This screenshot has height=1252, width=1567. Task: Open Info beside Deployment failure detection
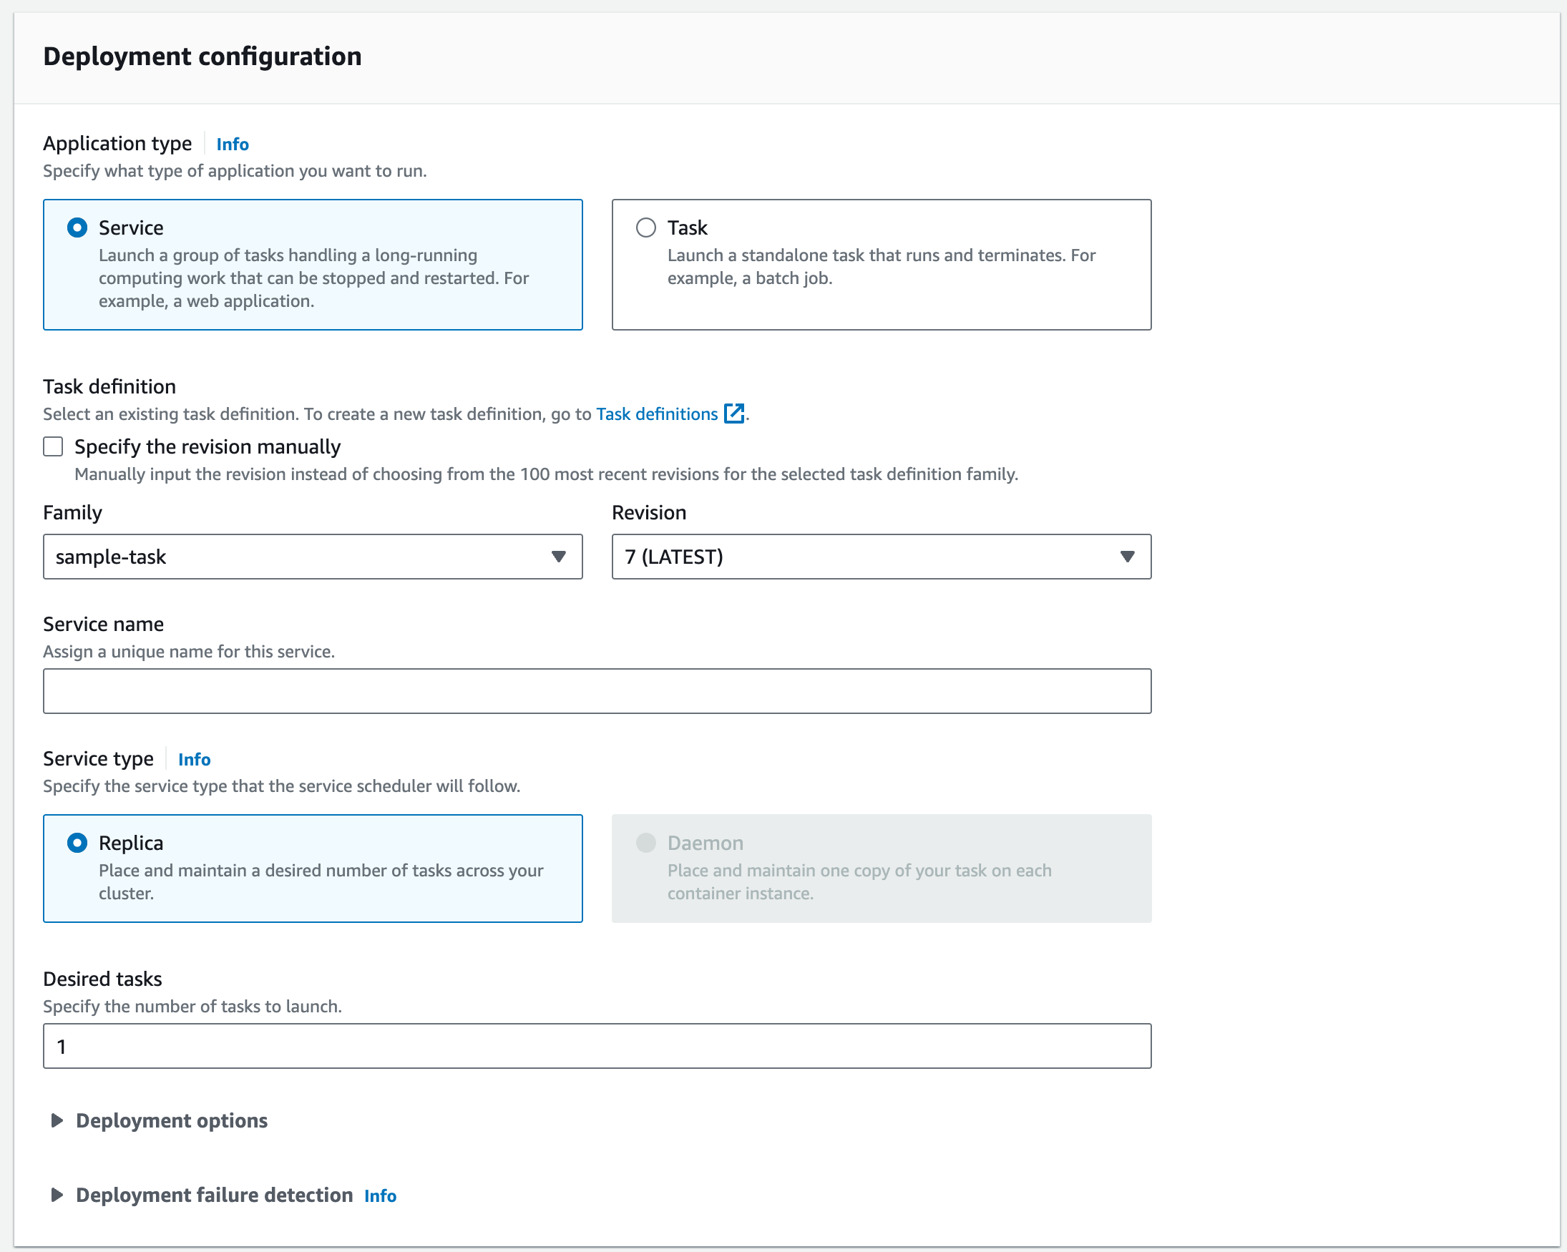click(x=380, y=1196)
